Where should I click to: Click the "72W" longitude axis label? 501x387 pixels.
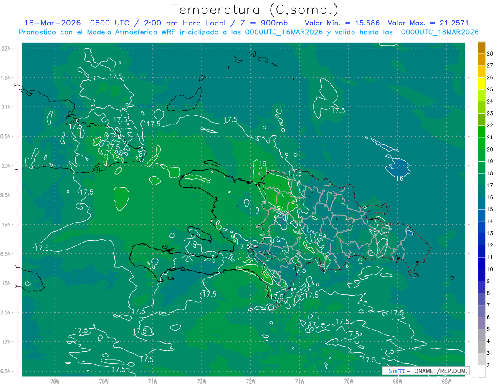(x=250, y=382)
